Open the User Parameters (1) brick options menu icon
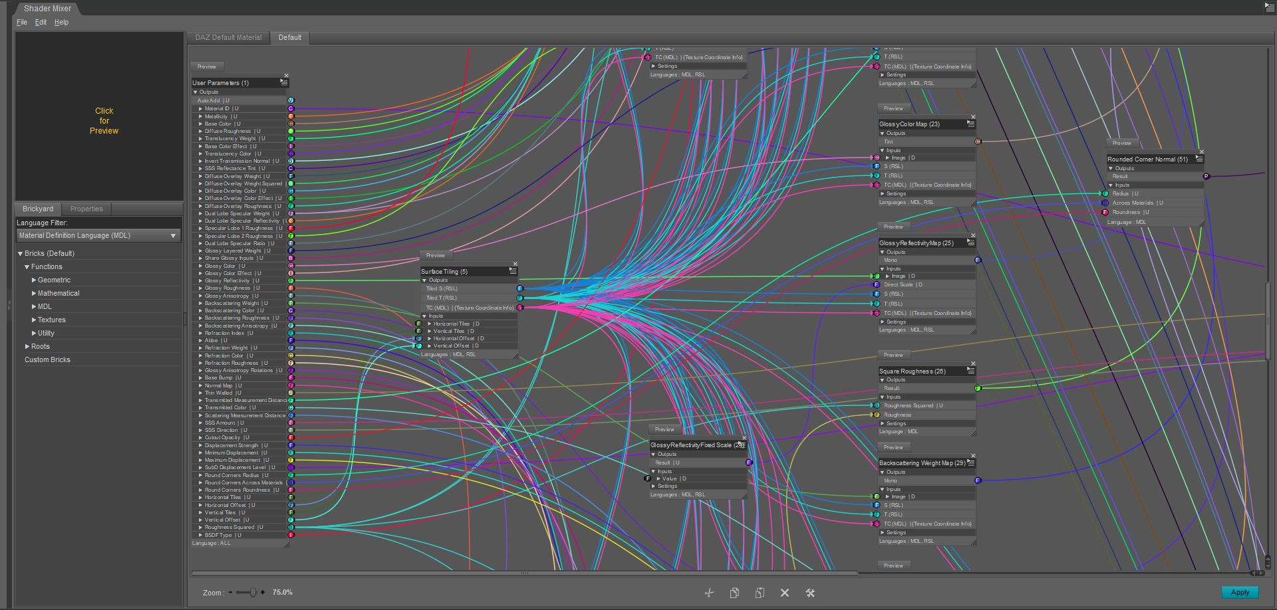Image resolution: width=1277 pixels, height=610 pixels. [x=284, y=82]
